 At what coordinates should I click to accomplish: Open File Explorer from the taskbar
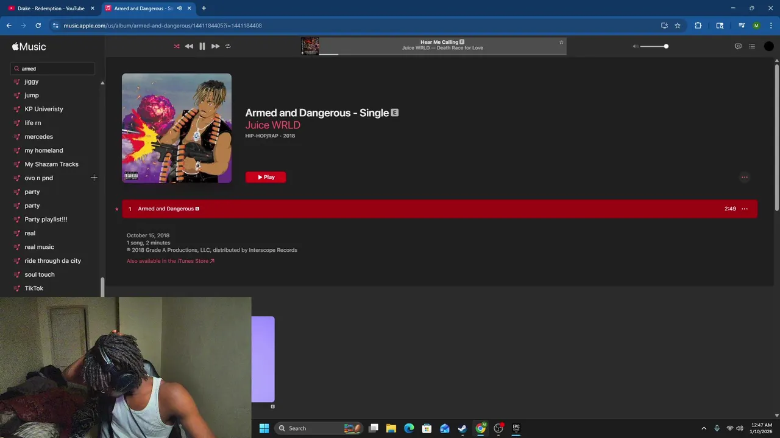[391, 428]
